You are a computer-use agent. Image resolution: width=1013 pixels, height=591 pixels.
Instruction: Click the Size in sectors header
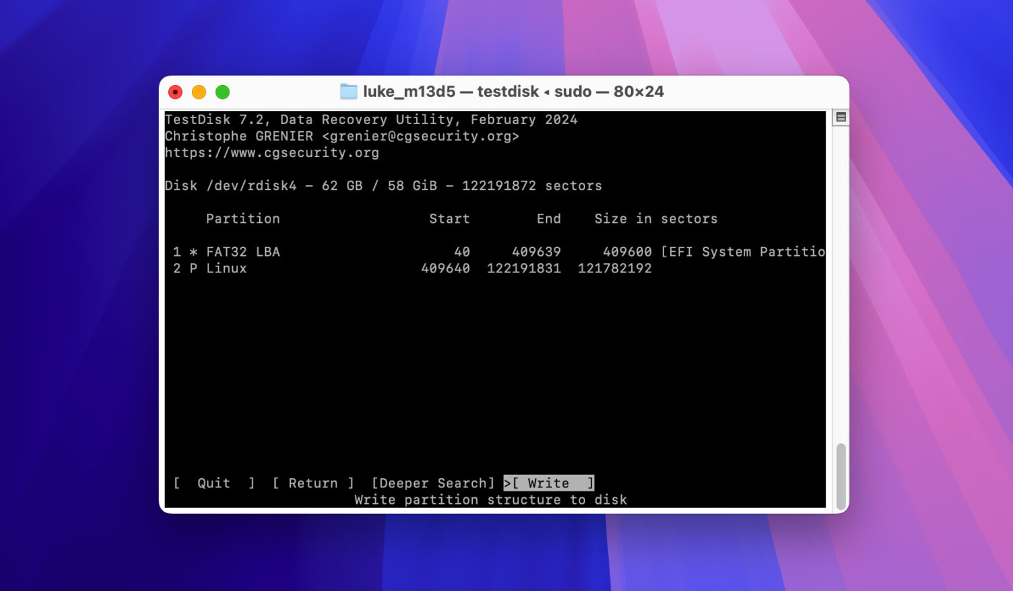coord(656,218)
